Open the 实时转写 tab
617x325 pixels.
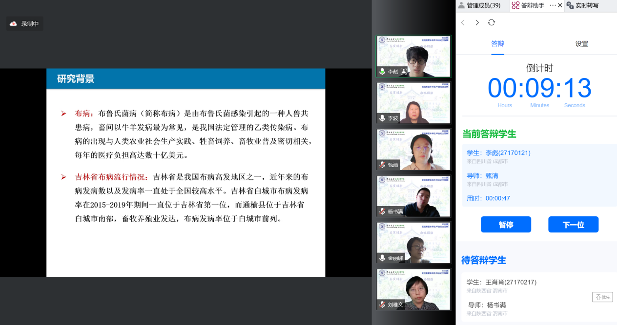tap(586, 5)
